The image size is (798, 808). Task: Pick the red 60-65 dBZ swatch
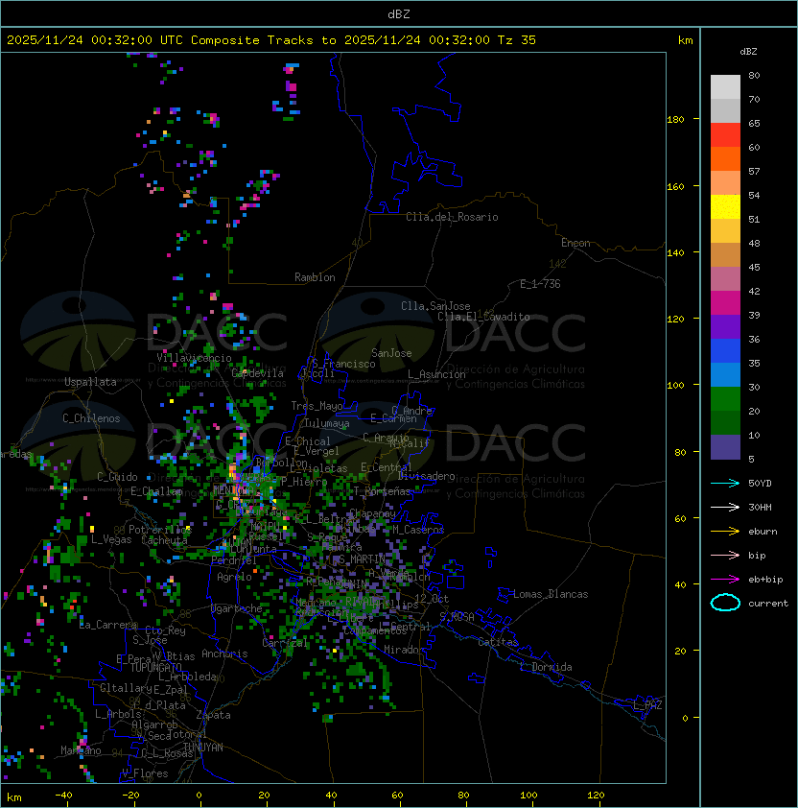pos(725,135)
